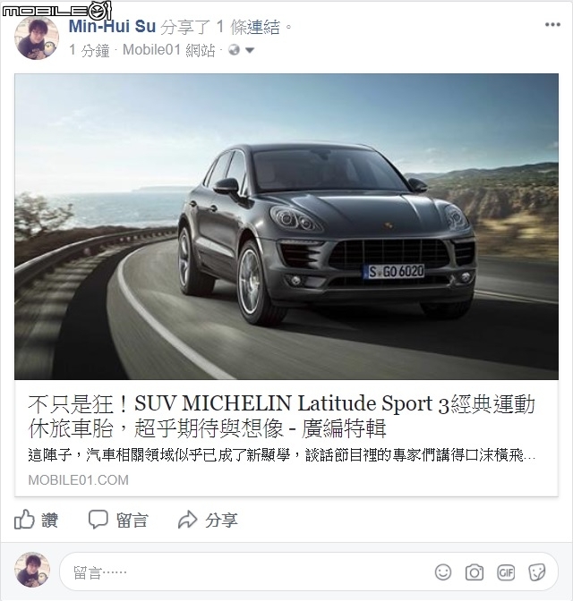Open the Mobile01 網站 app link
The height and width of the screenshot is (601, 573).
click(x=168, y=50)
